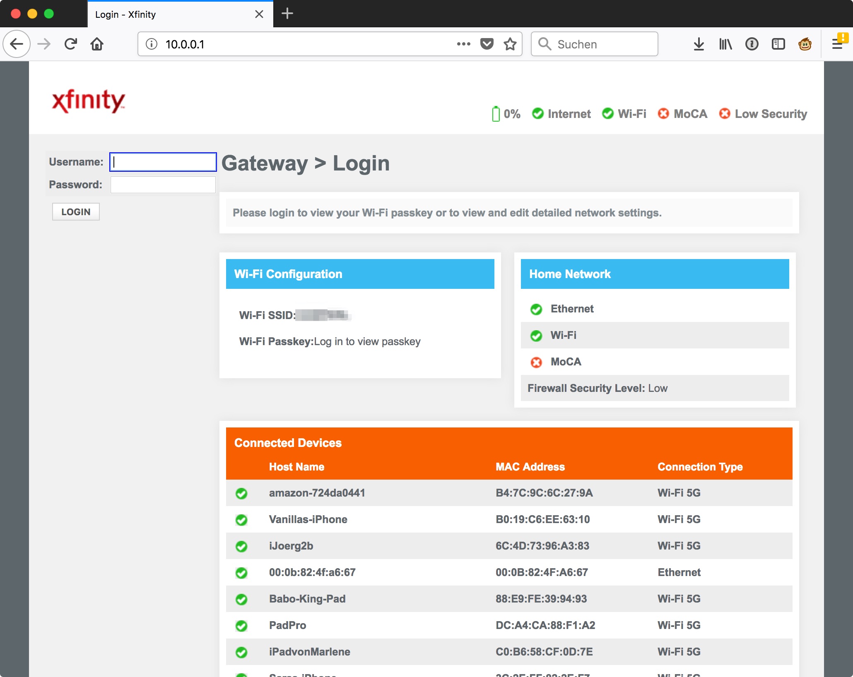Click the Wi-Fi status check icon in header

(x=608, y=113)
